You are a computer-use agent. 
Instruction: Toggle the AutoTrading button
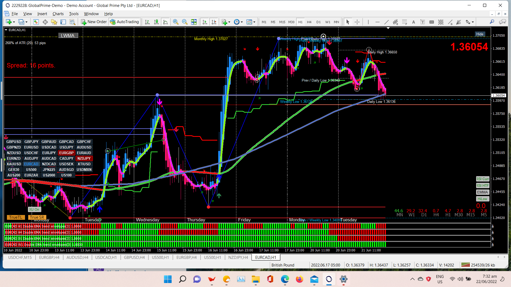pyautogui.click(x=124, y=22)
